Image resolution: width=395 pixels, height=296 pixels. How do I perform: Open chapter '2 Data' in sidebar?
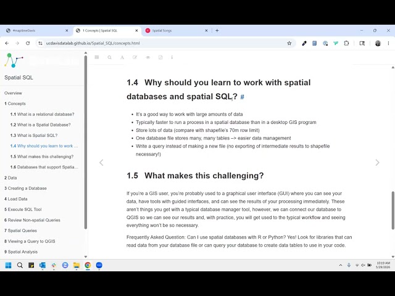coord(10,178)
